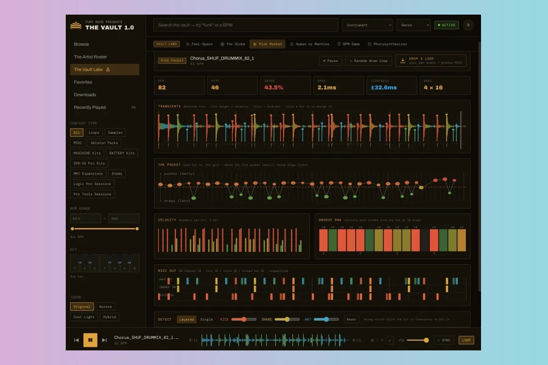Open the BPM Game tab

pyautogui.click(x=348, y=44)
